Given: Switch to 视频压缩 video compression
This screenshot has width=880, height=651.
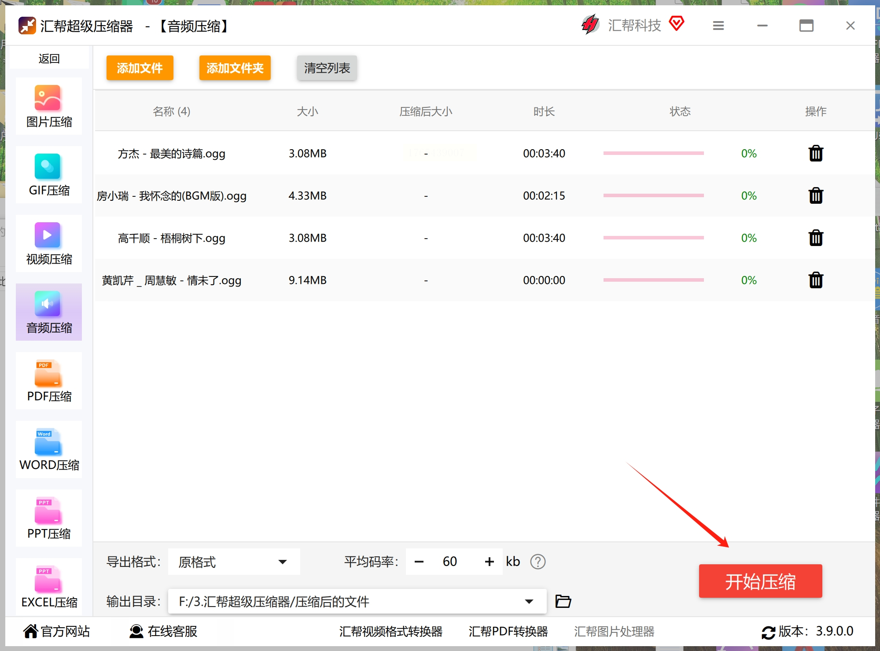Looking at the screenshot, I should (x=48, y=243).
